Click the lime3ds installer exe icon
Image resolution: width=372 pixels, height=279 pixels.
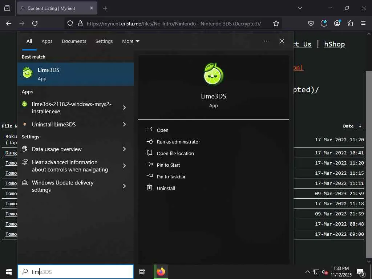point(25,104)
